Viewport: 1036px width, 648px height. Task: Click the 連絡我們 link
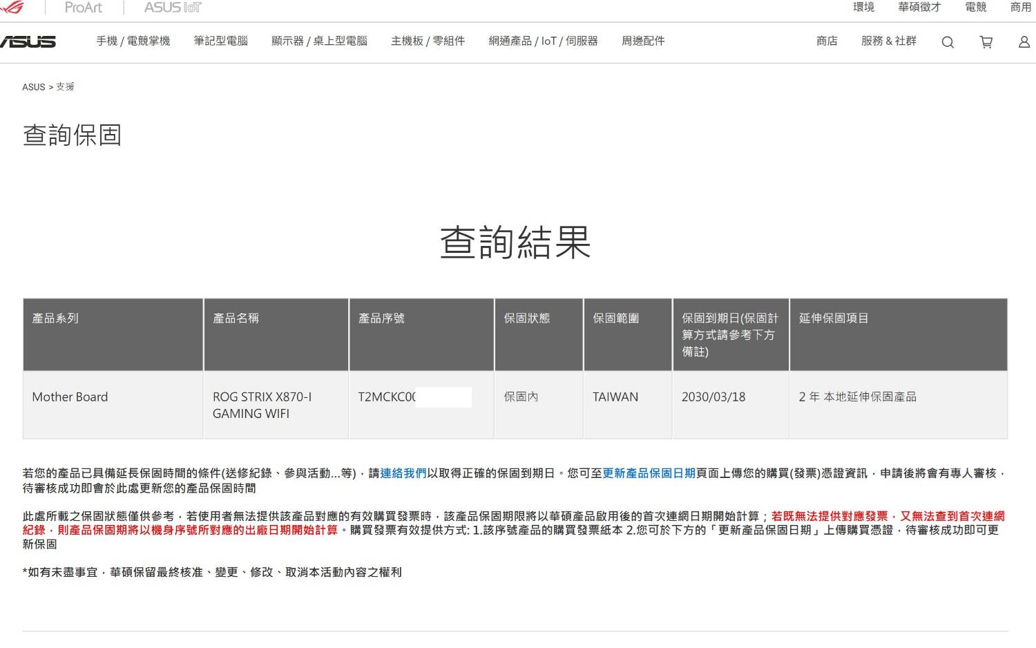(x=403, y=473)
